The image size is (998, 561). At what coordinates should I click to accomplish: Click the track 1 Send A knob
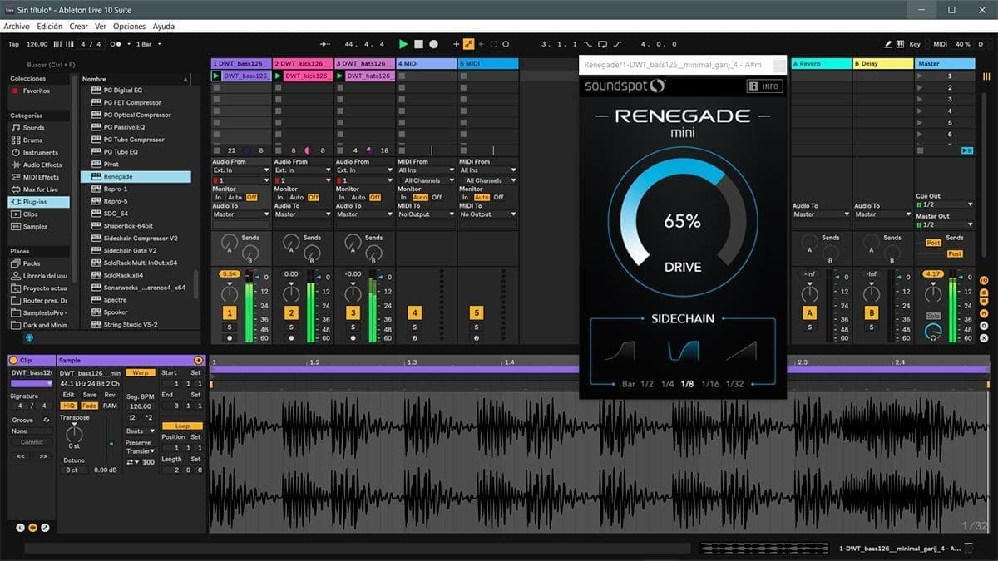click(228, 243)
